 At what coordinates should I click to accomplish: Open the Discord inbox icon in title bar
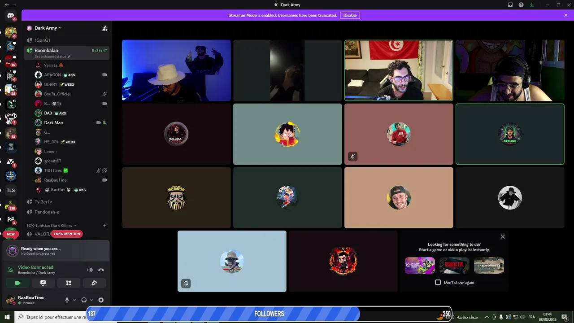510,5
